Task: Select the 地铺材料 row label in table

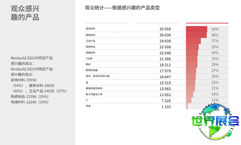Action: [x=90, y=53]
